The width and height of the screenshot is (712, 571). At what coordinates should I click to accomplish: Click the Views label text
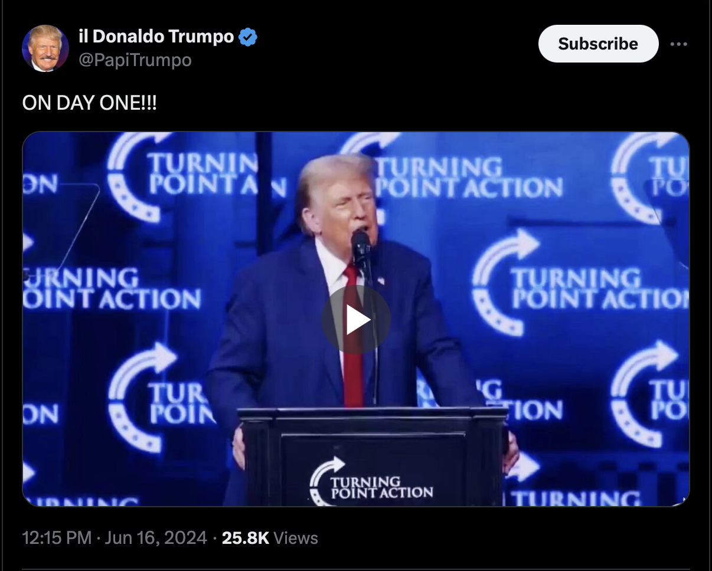[x=296, y=538]
